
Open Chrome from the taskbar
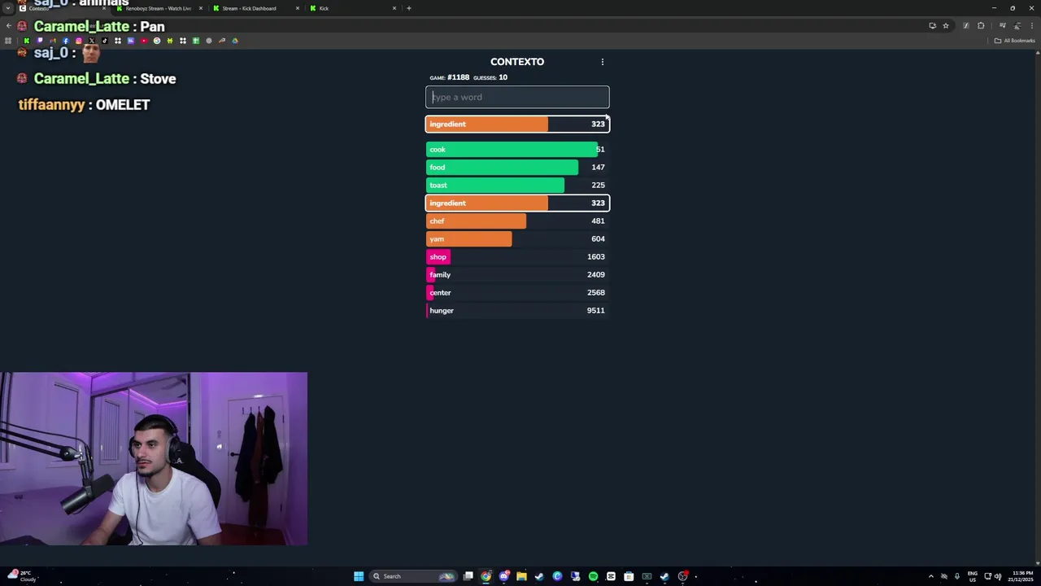(x=486, y=576)
